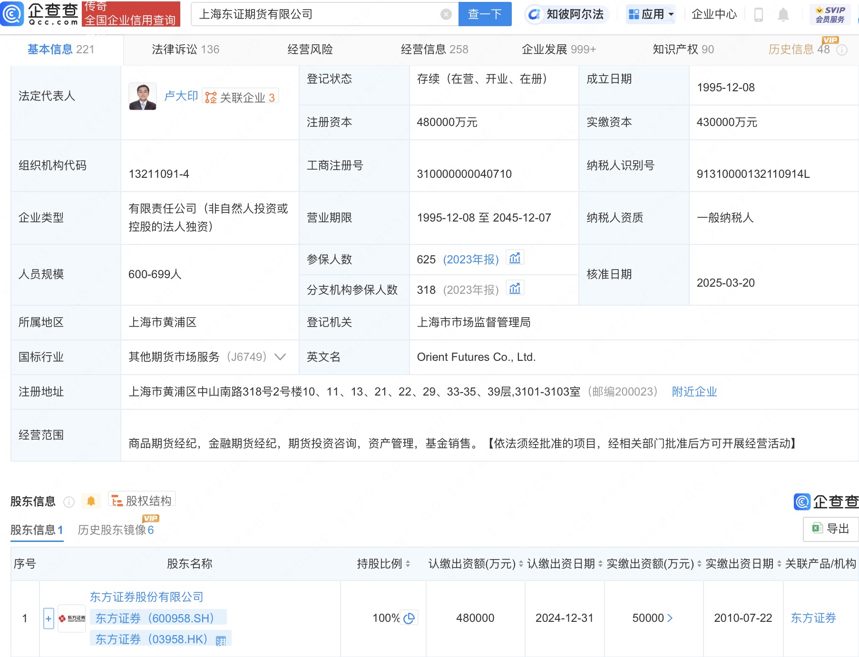Expand the 国标行业 industry chevron

[280, 357]
